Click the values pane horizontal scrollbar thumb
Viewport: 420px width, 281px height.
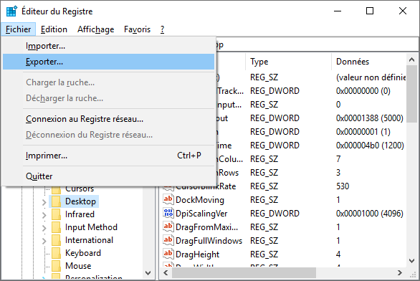click(x=244, y=272)
